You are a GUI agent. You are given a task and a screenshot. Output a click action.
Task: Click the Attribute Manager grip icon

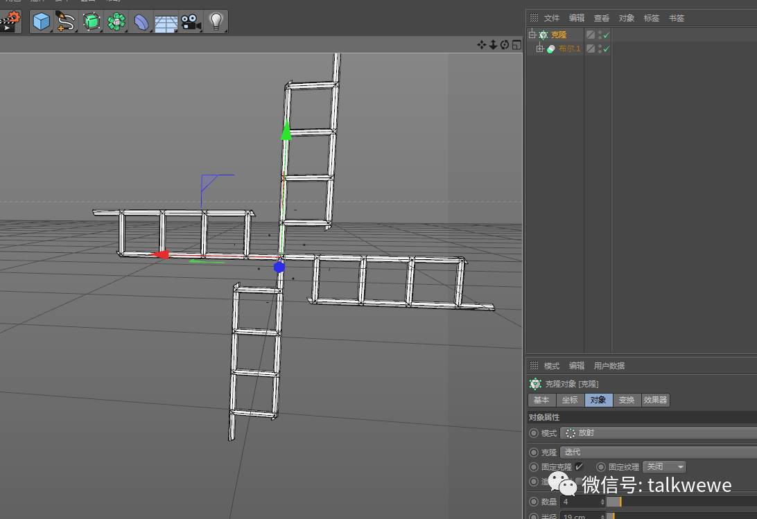[534, 365]
